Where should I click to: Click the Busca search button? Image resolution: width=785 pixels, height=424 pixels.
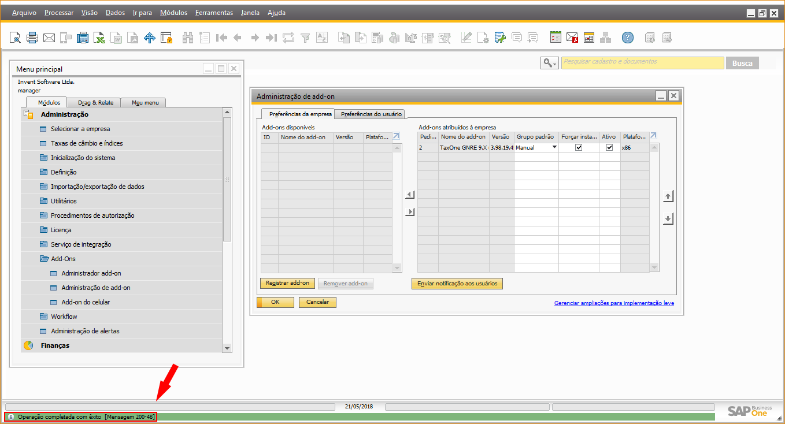point(742,63)
